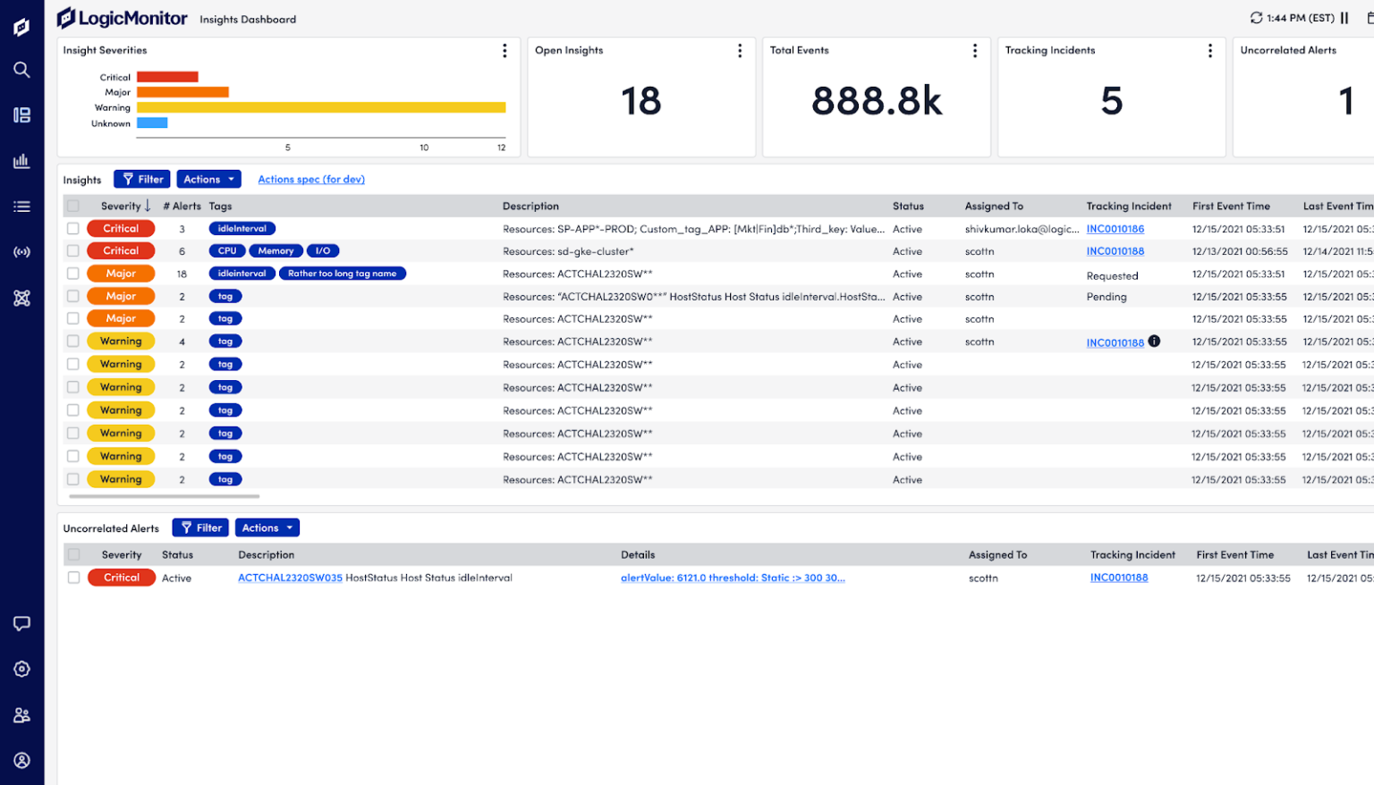Pause dashboard auto-refresh
Image resolution: width=1374 pixels, height=785 pixels.
pos(1344,17)
